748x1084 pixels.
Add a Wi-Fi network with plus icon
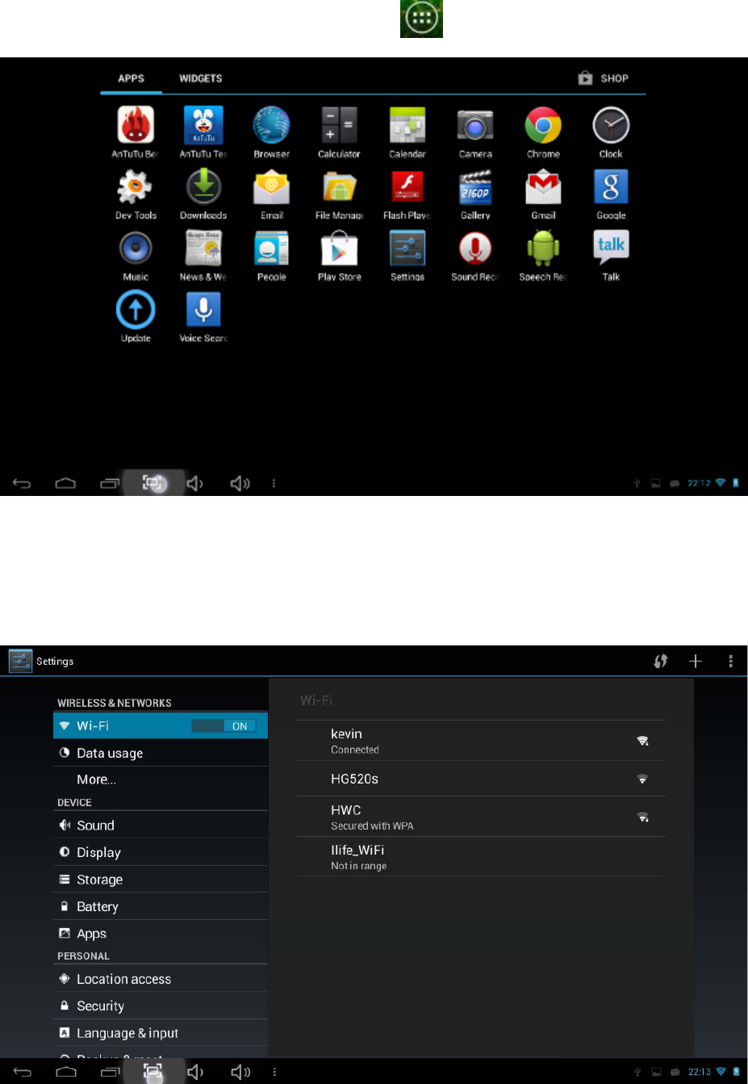tap(696, 661)
